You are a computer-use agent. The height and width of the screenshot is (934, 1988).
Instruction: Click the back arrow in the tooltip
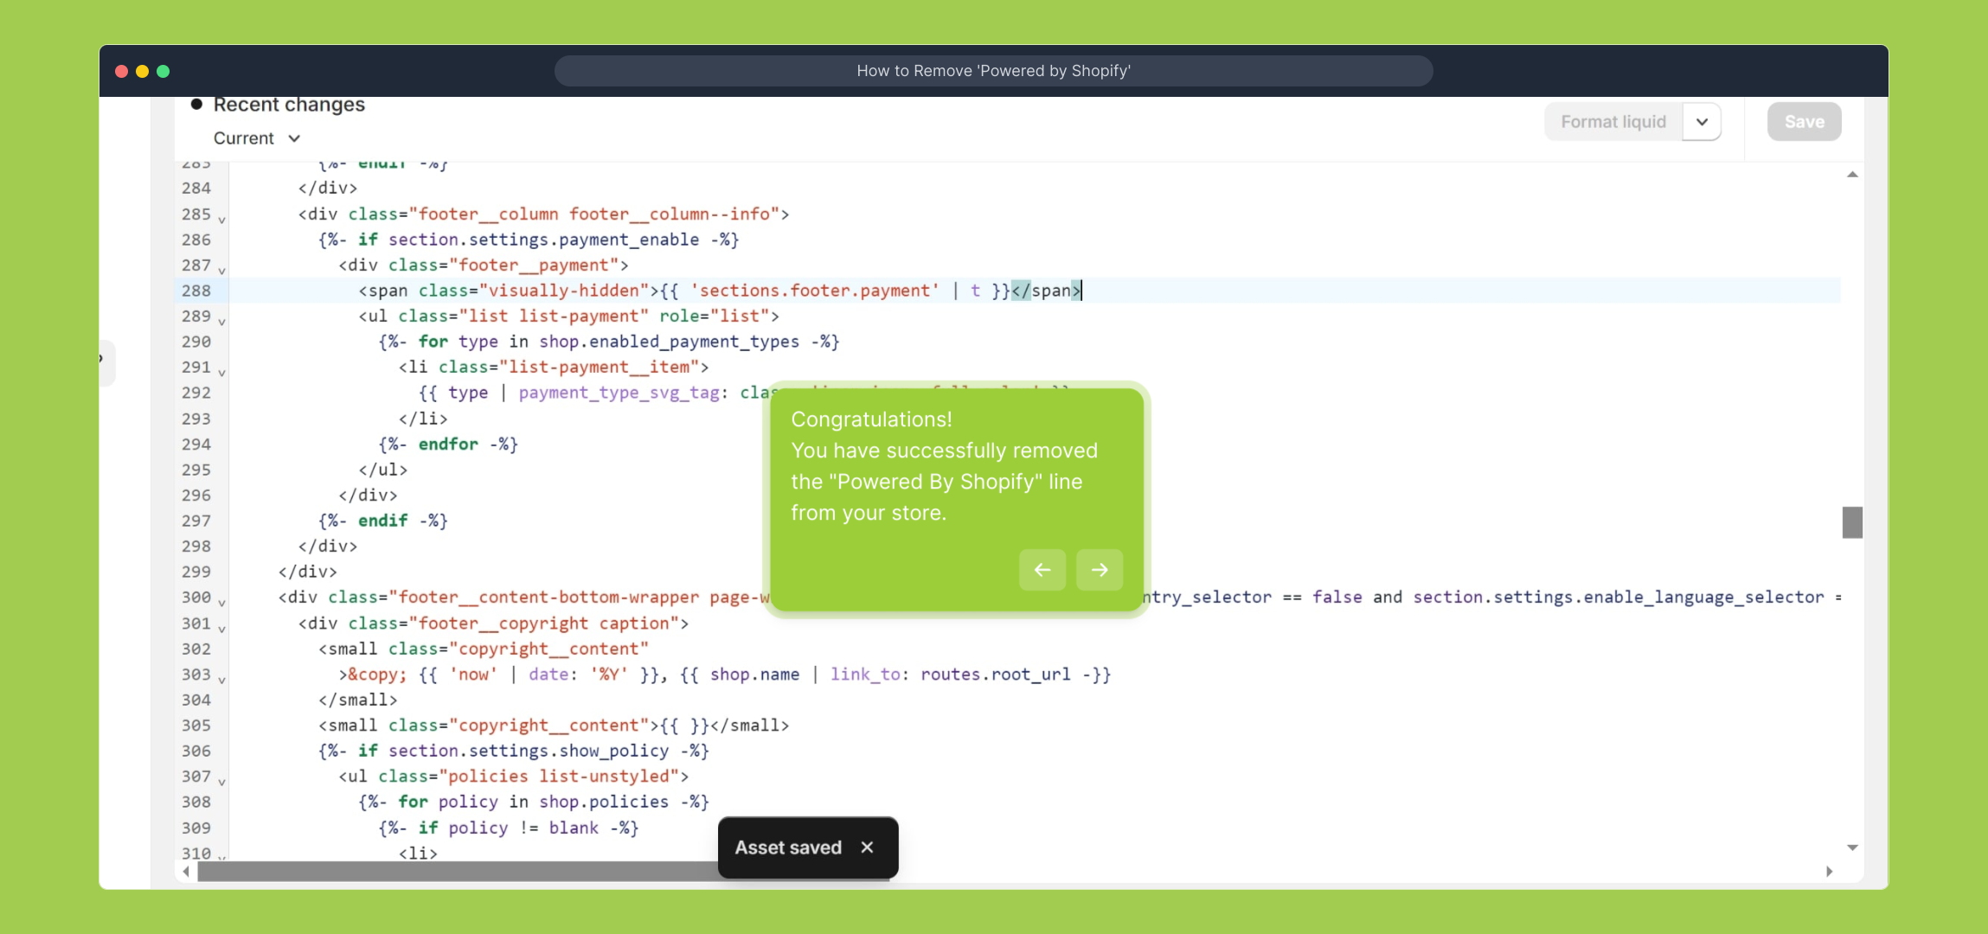coord(1042,570)
